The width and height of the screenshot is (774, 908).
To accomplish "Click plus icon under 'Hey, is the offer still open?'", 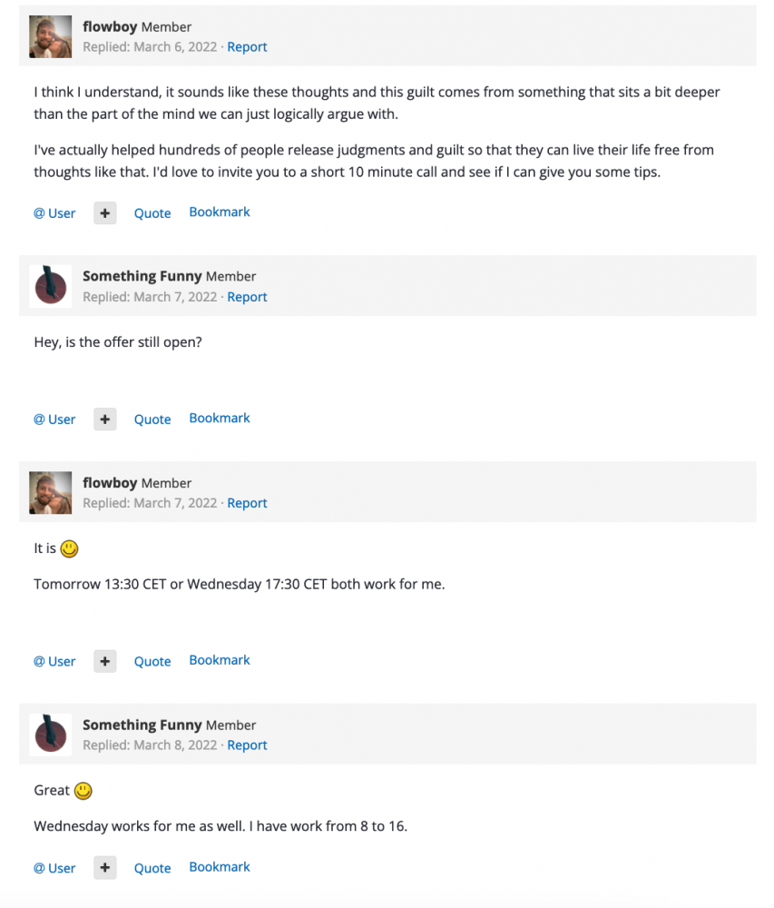I will tap(105, 419).
